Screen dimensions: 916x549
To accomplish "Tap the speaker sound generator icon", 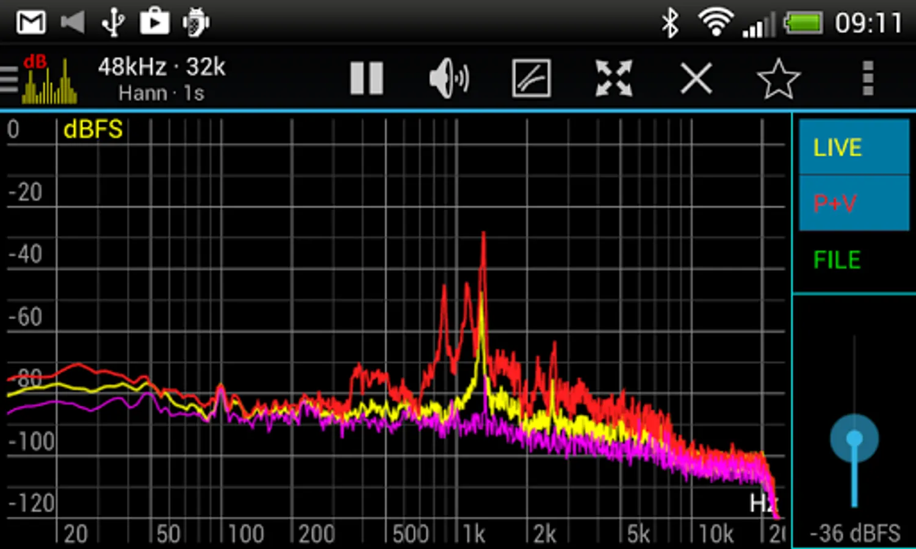I will coord(449,78).
